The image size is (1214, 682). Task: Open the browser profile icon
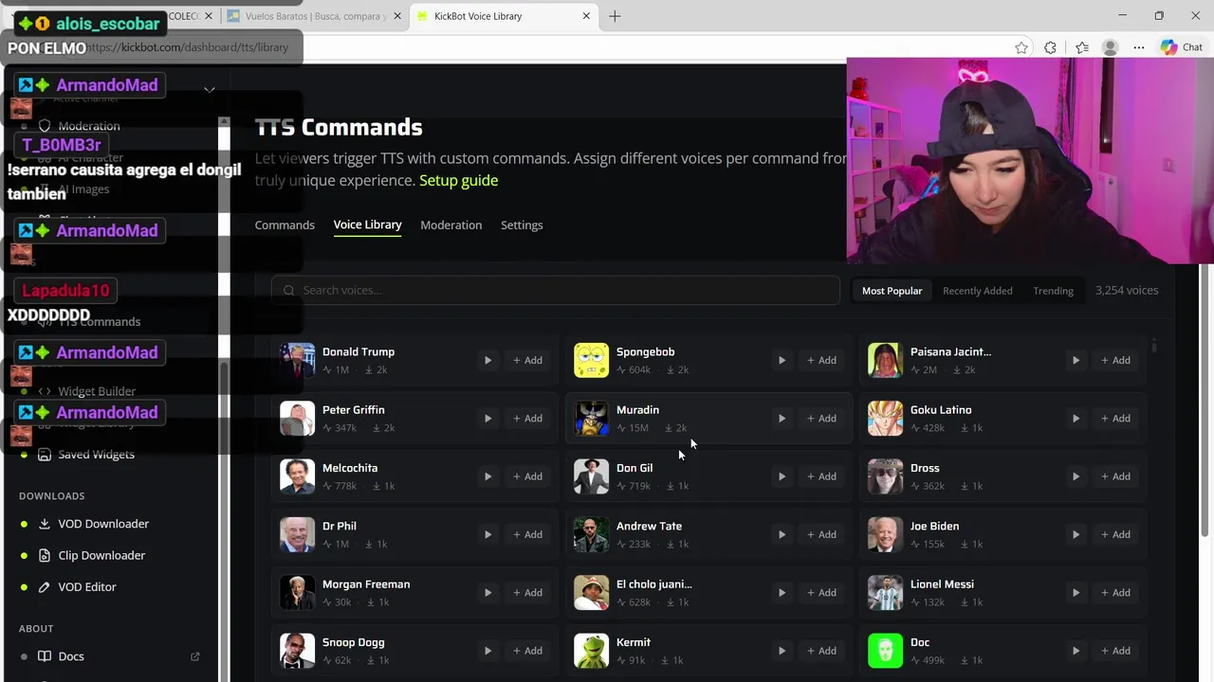click(x=1110, y=47)
